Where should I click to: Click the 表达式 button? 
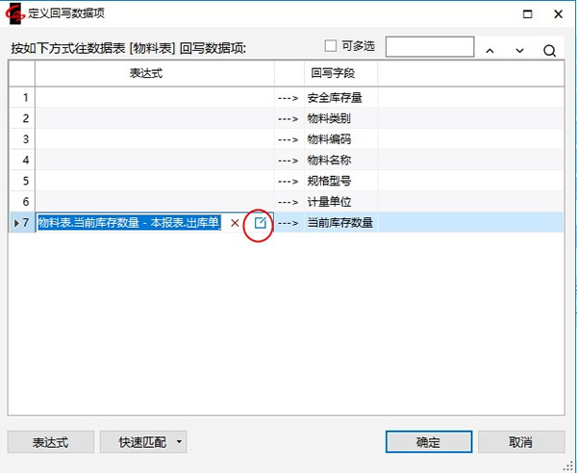[x=51, y=442]
